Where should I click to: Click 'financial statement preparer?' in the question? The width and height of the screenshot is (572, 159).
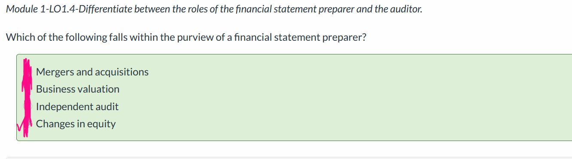click(297, 37)
